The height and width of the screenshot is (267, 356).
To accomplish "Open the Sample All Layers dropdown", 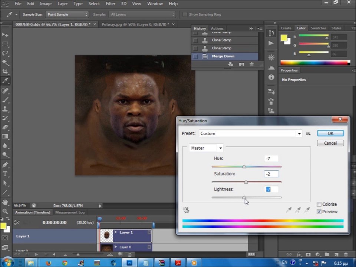I will pos(142,14).
